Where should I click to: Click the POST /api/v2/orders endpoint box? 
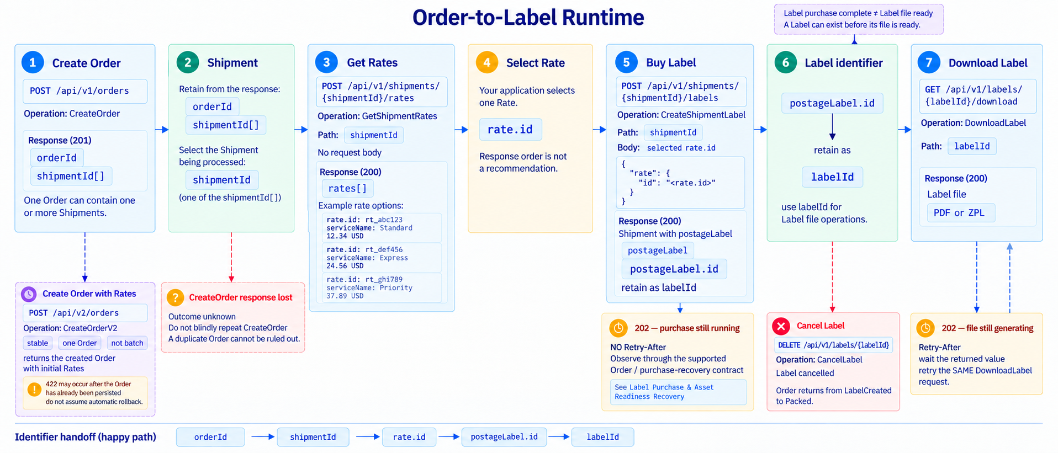tap(85, 313)
